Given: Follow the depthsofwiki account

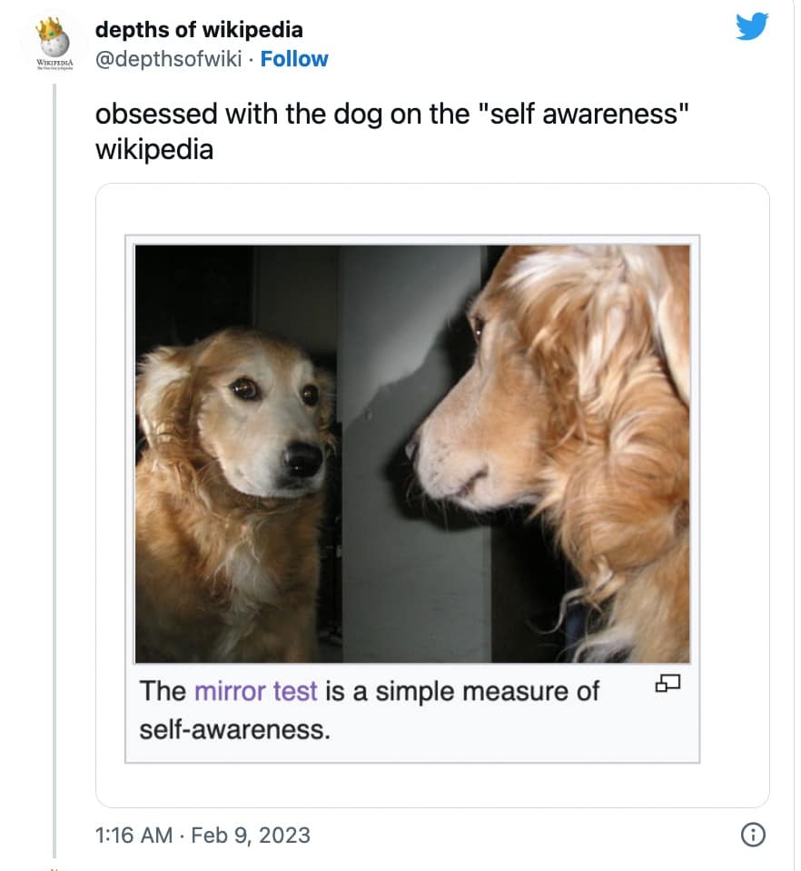Looking at the screenshot, I should click(x=294, y=59).
